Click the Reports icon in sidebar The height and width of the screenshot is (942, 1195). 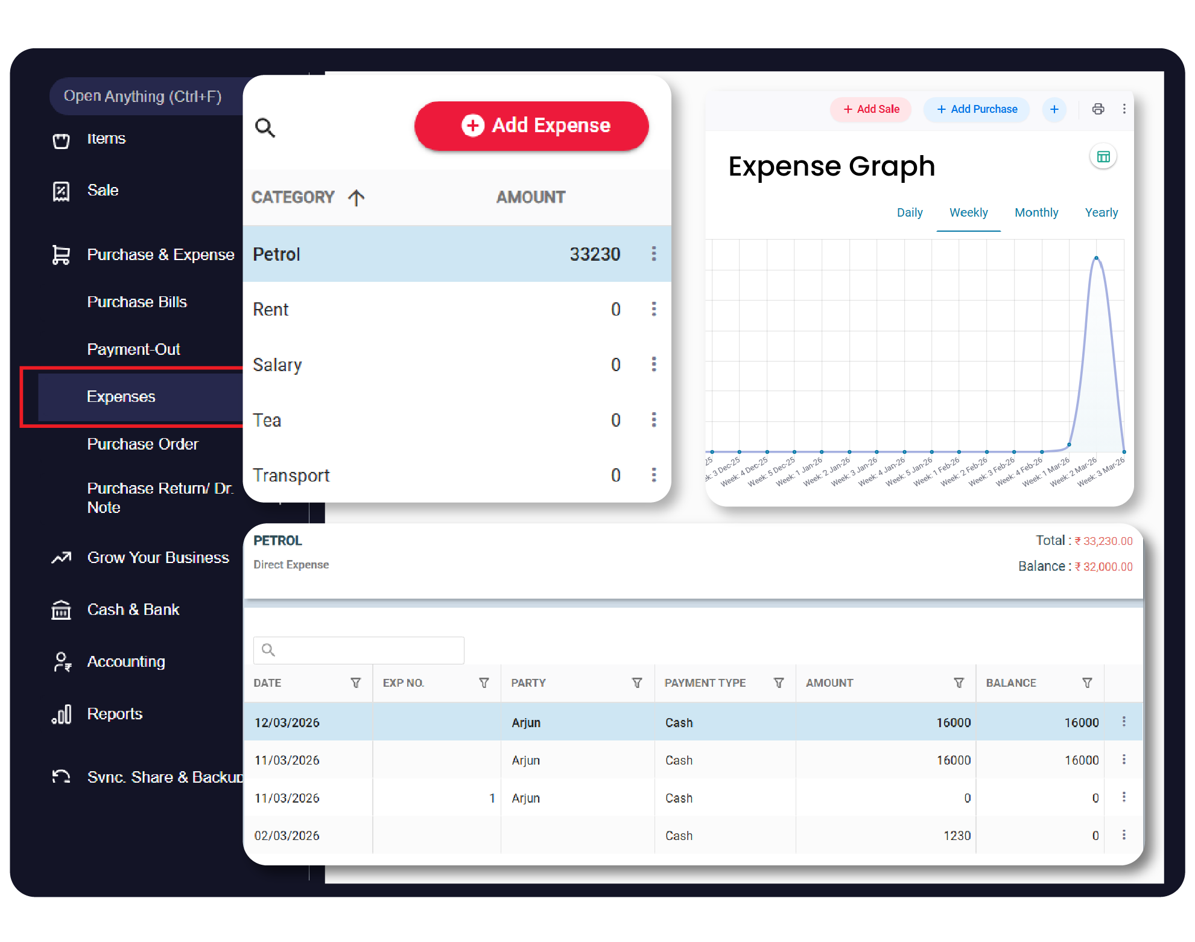[62, 714]
